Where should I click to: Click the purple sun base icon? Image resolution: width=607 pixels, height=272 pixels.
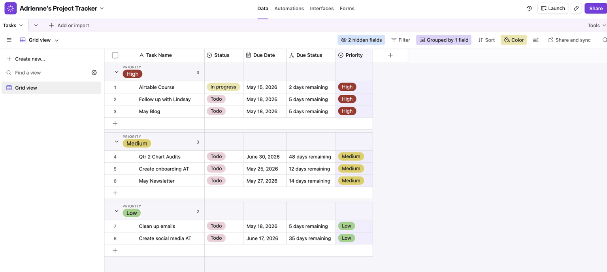point(11,8)
